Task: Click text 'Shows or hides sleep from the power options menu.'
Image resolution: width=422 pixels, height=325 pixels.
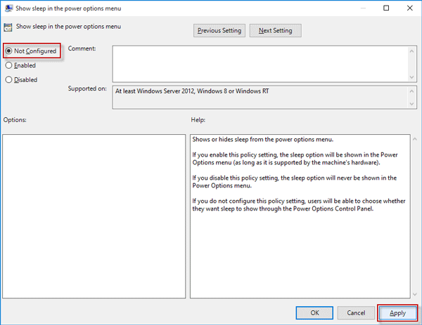Action: coord(262,140)
